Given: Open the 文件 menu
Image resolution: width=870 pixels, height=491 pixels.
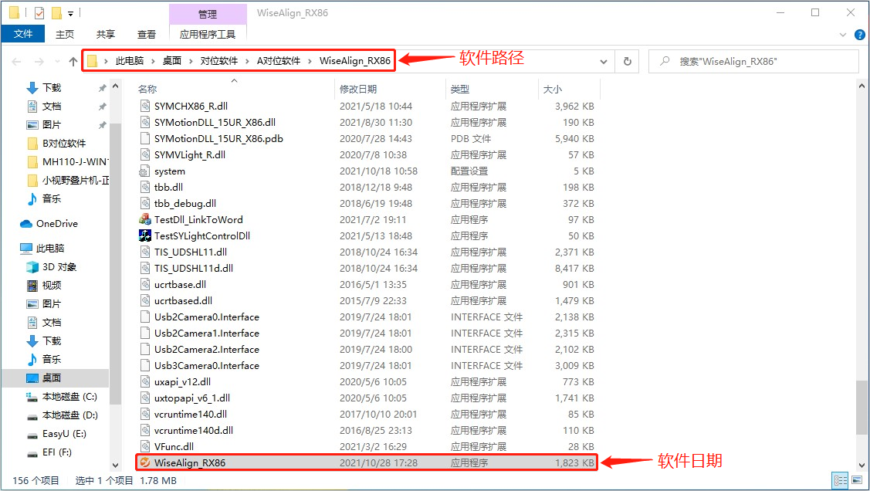Looking at the screenshot, I should (23, 34).
